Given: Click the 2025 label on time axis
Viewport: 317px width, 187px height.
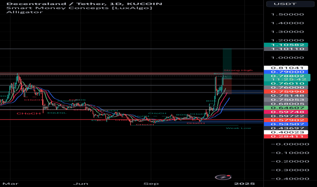Looking at the screenshot, I should click(x=245, y=184).
